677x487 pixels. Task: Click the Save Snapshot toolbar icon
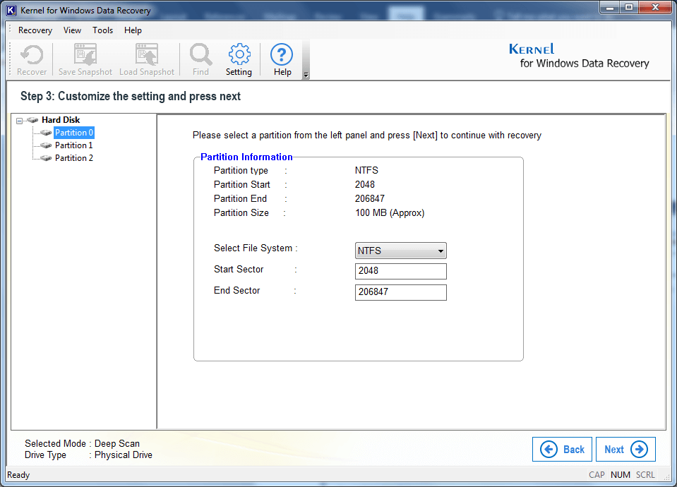point(85,59)
